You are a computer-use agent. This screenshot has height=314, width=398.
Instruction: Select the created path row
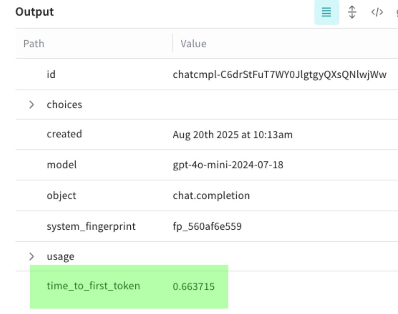tap(64, 134)
